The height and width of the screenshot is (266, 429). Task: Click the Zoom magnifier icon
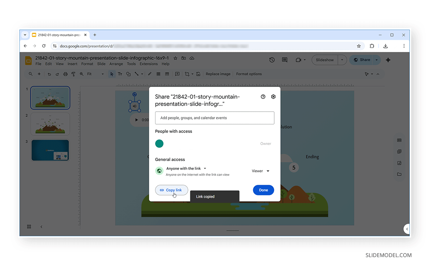81,74
